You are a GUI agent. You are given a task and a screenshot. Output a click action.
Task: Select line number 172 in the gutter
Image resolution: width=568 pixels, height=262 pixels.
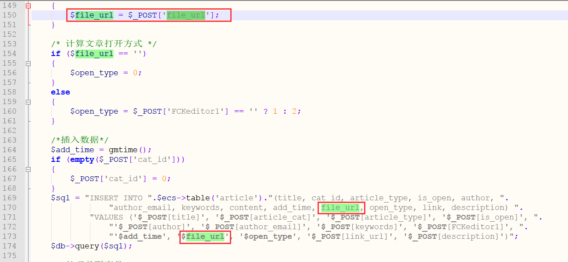(x=9, y=227)
